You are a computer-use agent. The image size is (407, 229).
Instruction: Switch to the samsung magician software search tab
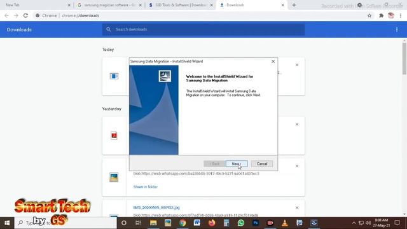pos(109,5)
